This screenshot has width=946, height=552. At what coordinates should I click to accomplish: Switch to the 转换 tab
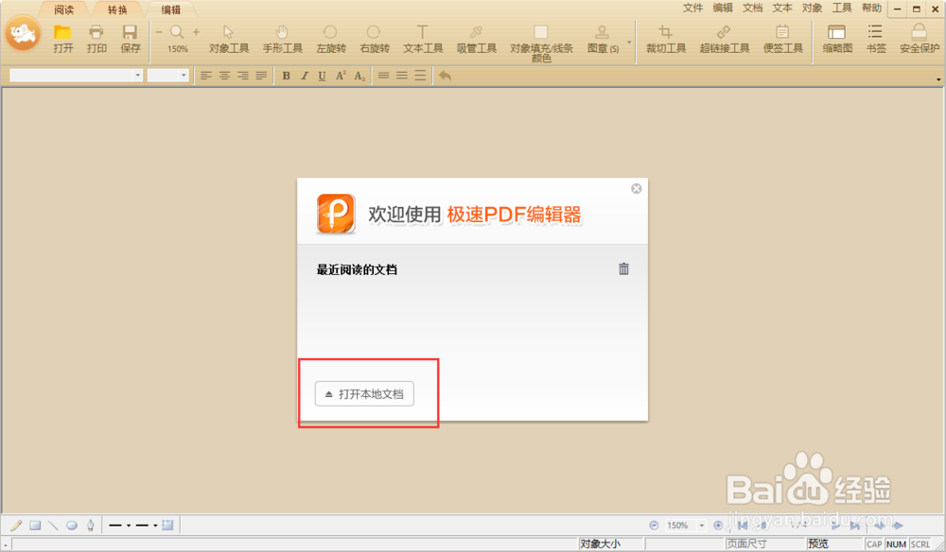[117, 9]
